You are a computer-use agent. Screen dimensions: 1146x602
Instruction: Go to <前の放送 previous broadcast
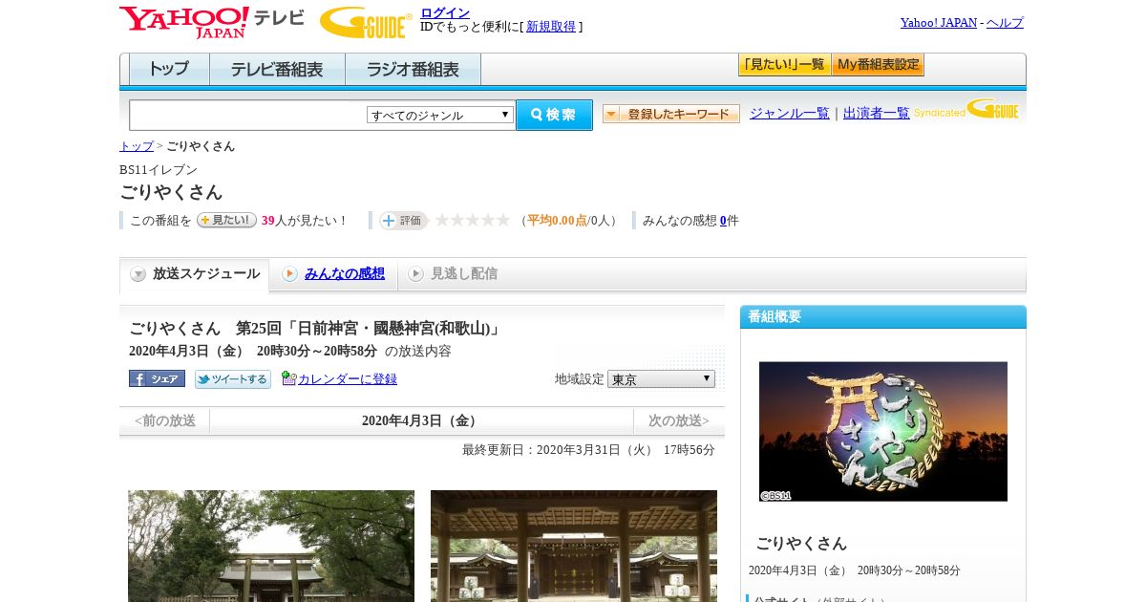point(165,421)
